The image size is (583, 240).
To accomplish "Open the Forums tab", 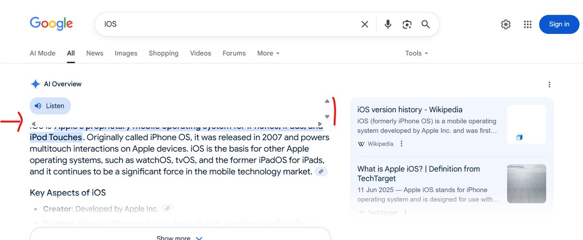I will 234,53.
